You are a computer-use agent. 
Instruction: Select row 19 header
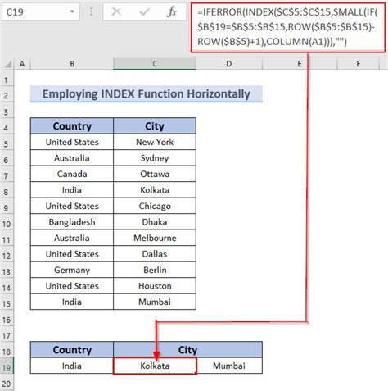7,367
